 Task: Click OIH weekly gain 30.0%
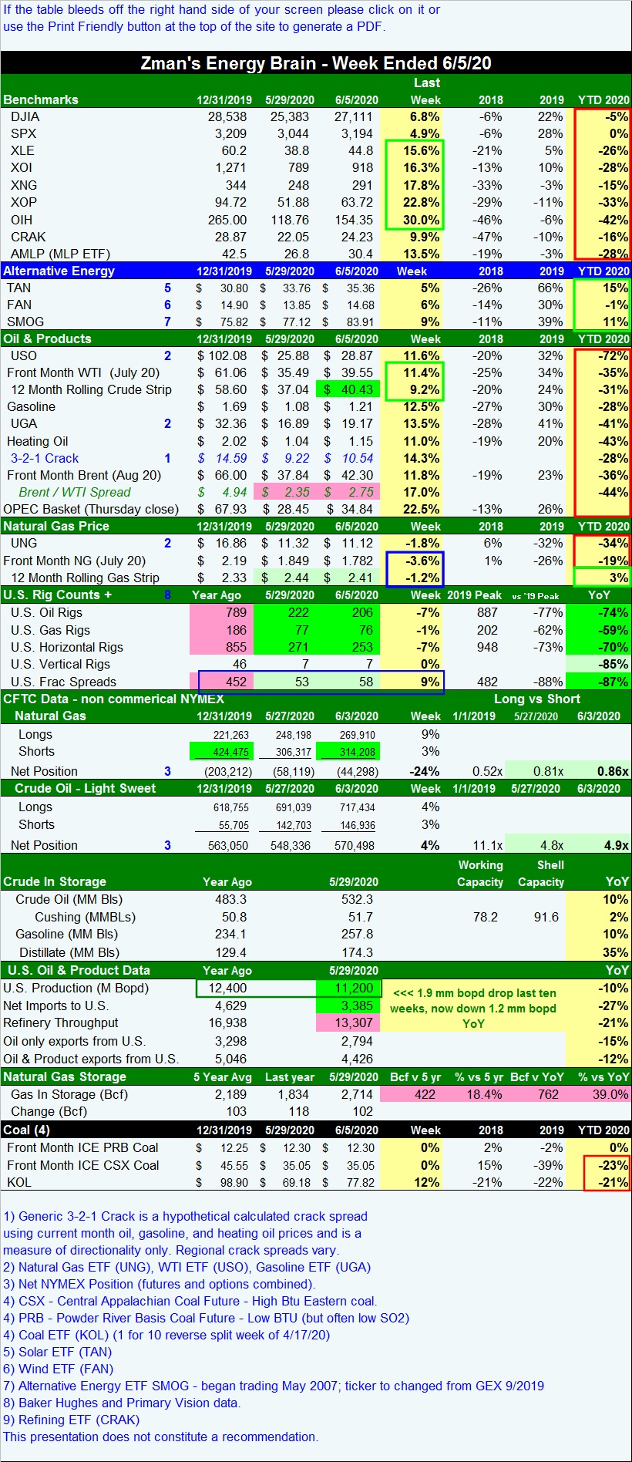pyautogui.click(x=421, y=220)
